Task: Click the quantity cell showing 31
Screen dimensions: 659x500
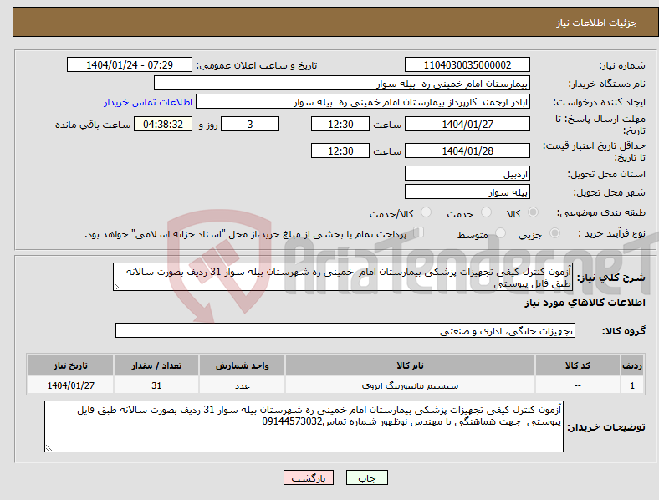Action: point(156,385)
